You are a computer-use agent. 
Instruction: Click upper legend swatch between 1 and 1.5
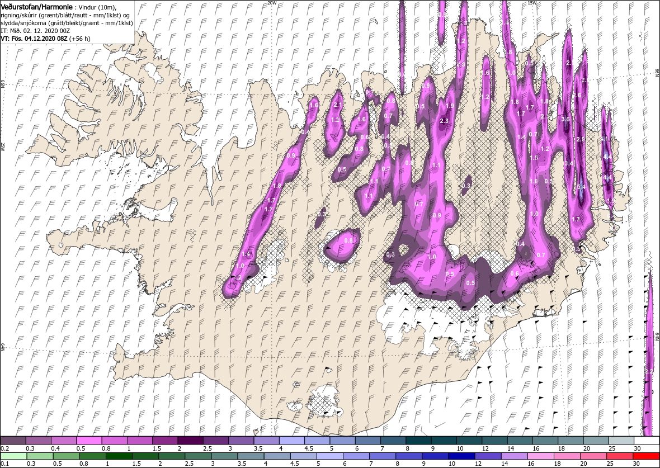tap(140, 441)
